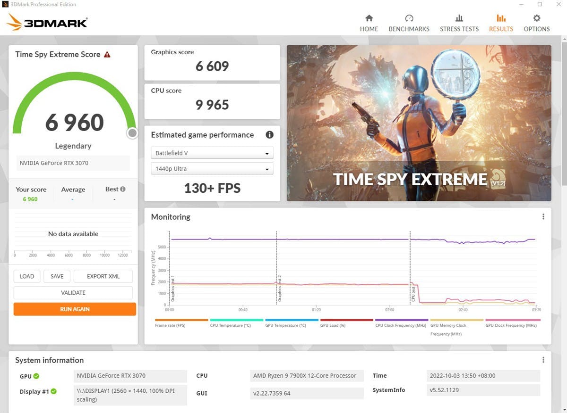Toggle CPU Temperature legend swatch
This screenshot has width=567, height=413.
(x=236, y=320)
